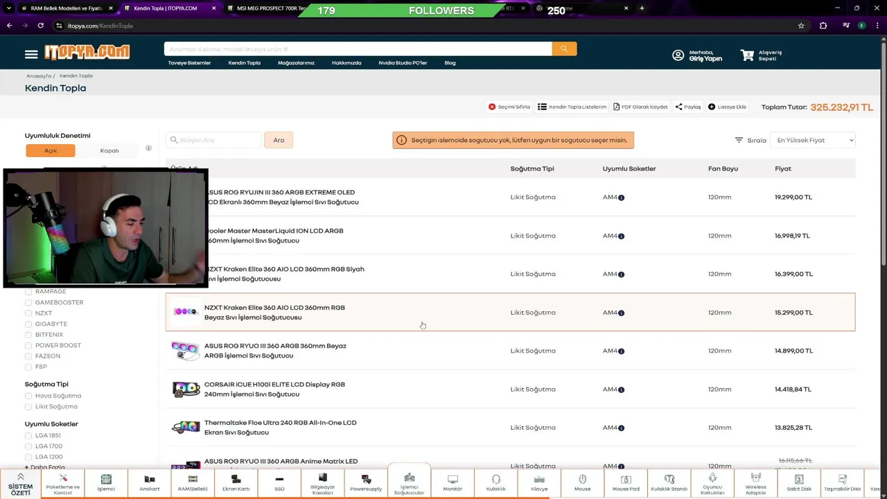The width and height of the screenshot is (887, 499).
Task: Open the Sabit Disk category in bottom bar
Action: [x=799, y=483]
